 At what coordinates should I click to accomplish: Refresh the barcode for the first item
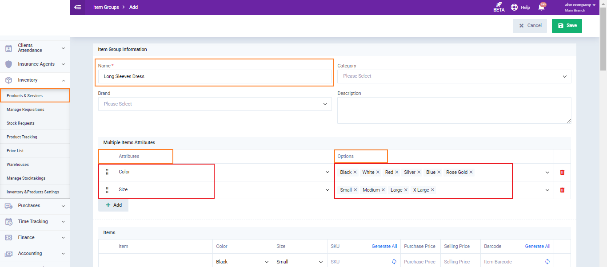(x=547, y=262)
